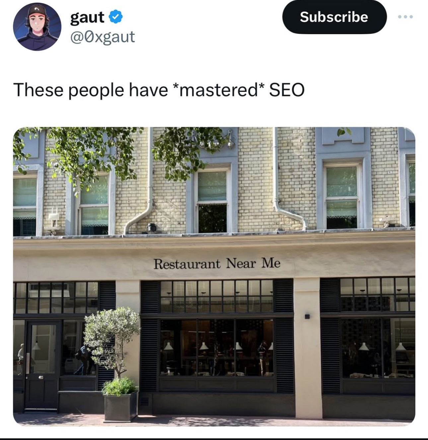Click the small wall light on cream pillar
Screen dimensions: 428x440
307,316
